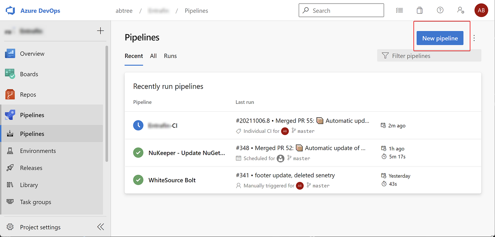The height and width of the screenshot is (237, 495).
Task: Click the Library books icon
Action: 10,185
